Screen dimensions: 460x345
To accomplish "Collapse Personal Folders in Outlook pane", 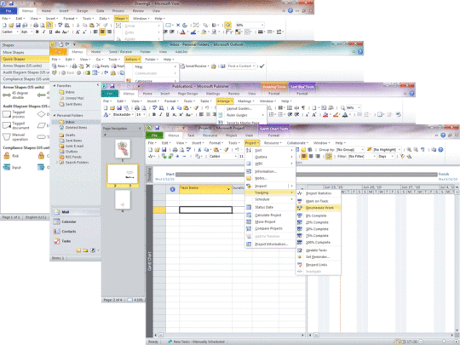I will 55,115.
